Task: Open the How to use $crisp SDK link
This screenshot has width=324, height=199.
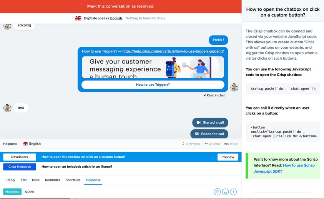Action: pyautogui.click(x=284, y=168)
